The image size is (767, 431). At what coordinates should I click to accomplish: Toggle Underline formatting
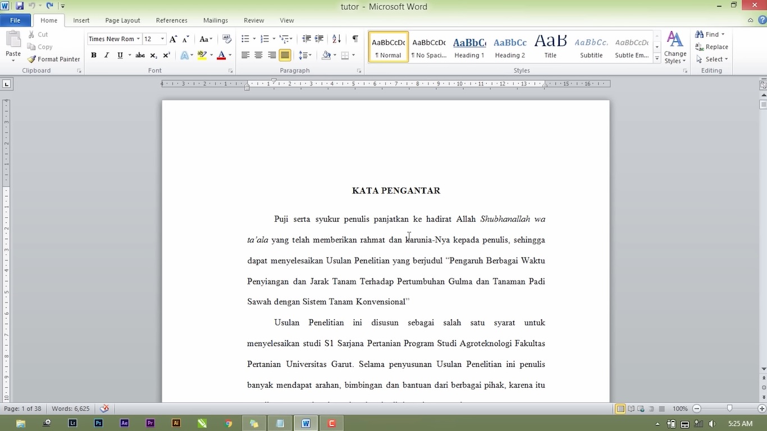click(120, 55)
